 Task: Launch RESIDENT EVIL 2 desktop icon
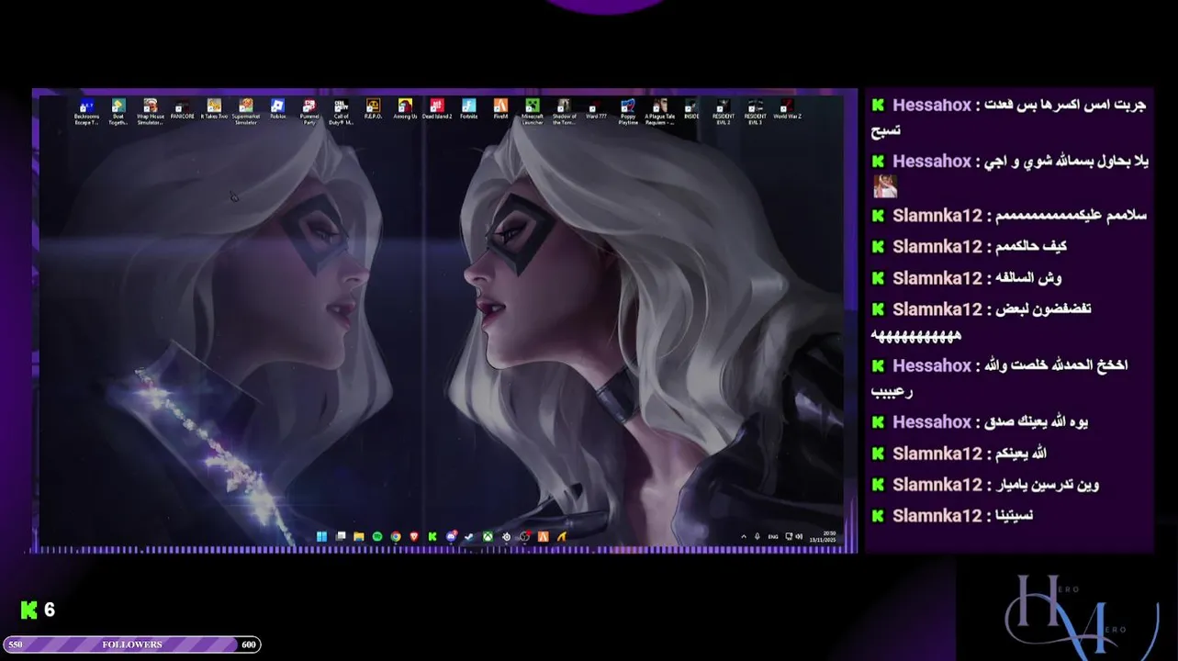pos(724,111)
